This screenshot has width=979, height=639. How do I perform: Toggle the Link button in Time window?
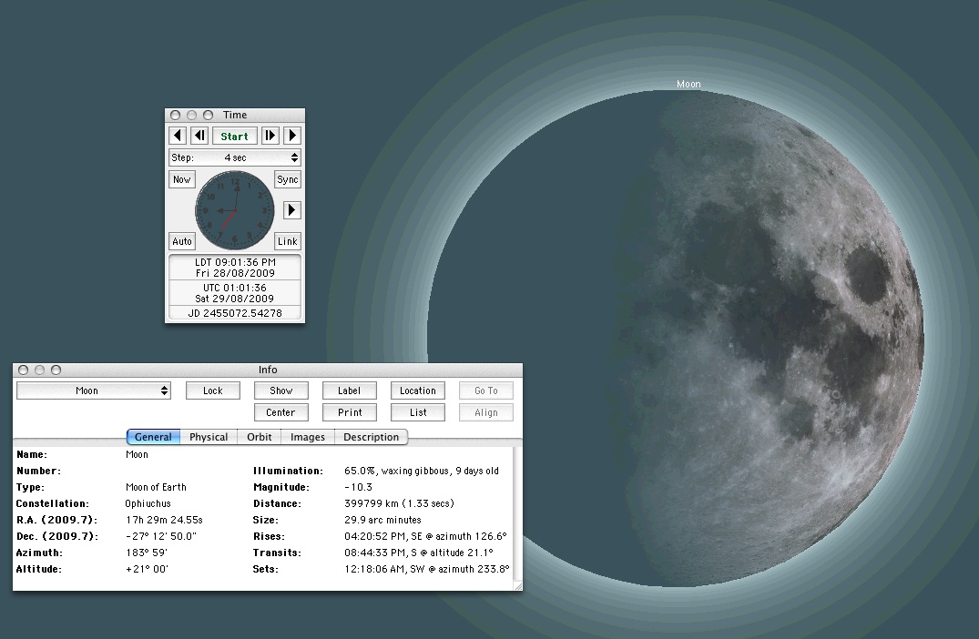287,241
